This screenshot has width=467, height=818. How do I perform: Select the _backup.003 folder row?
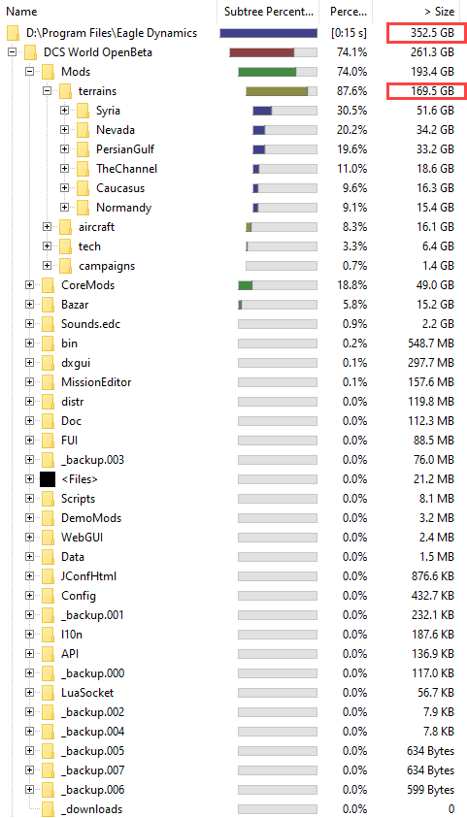click(233, 460)
